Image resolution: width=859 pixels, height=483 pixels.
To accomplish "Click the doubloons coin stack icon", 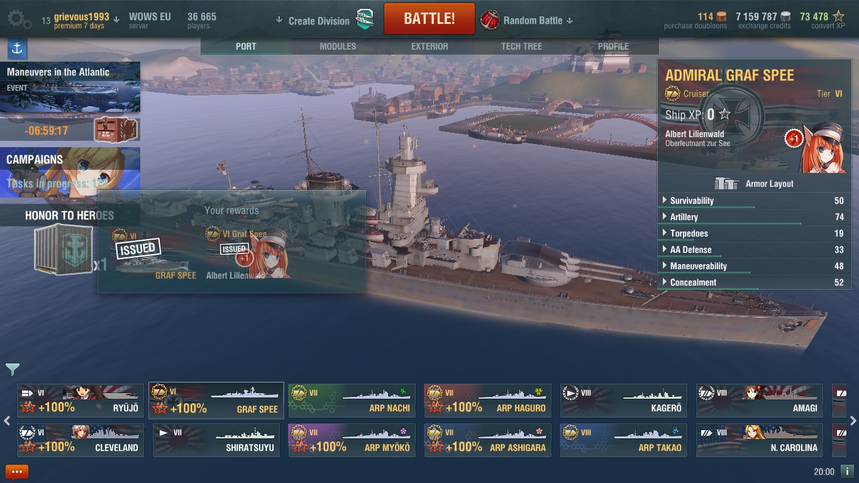I will tap(721, 16).
